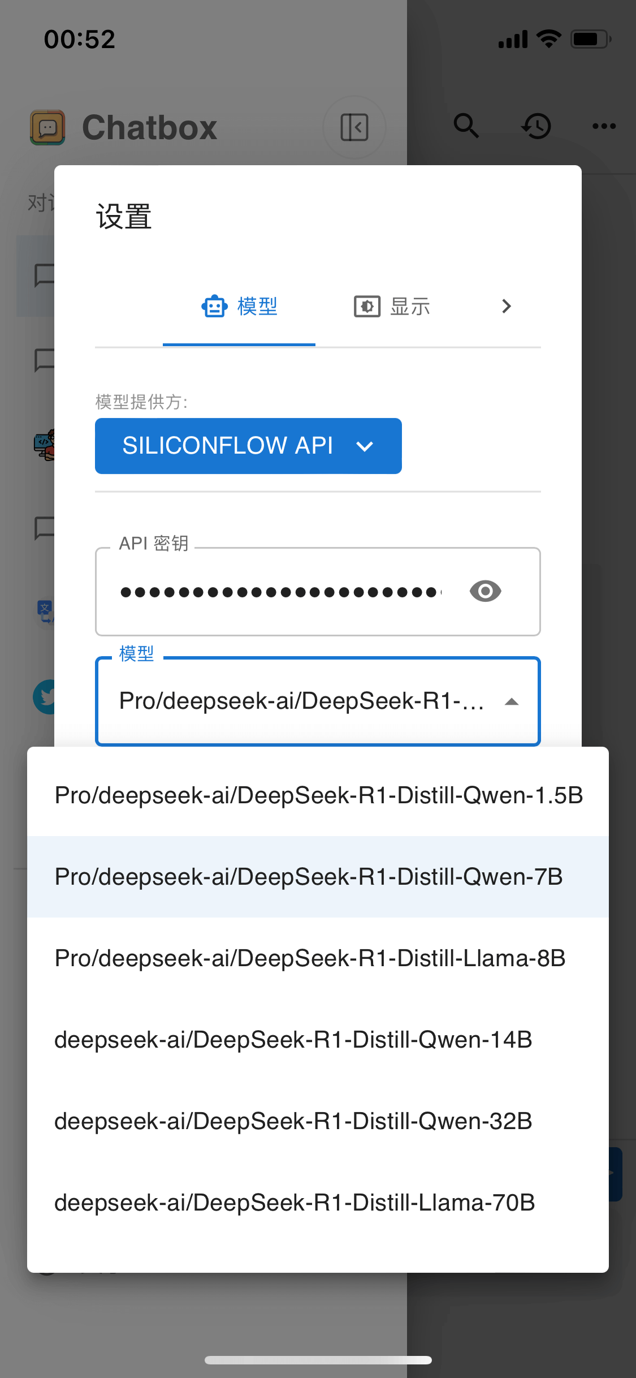Image resolution: width=636 pixels, height=1378 pixels.
Task: Collapse the sidebar with the panel icon
Action: point(354,127)
